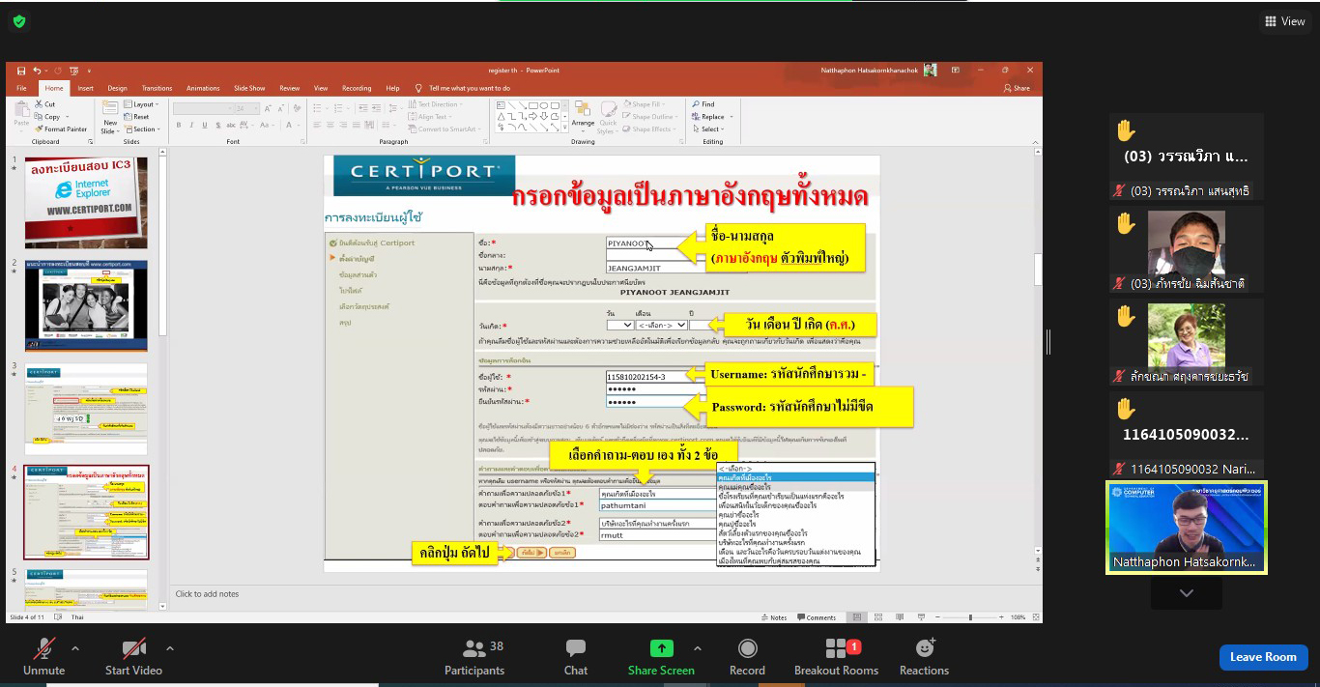Screen dimensions: 1320x687
Task: Click the Save icon in PowerPoint quick access toolbar
Action: 21,71
